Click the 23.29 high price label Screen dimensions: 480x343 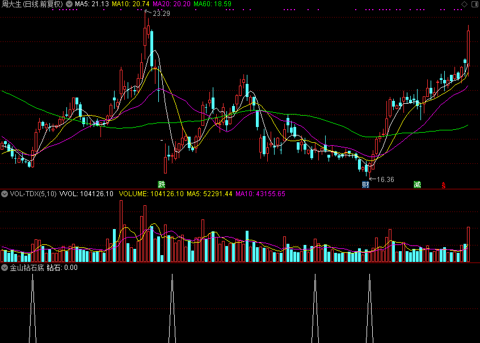pyautogui.click(x=161, y=14)
